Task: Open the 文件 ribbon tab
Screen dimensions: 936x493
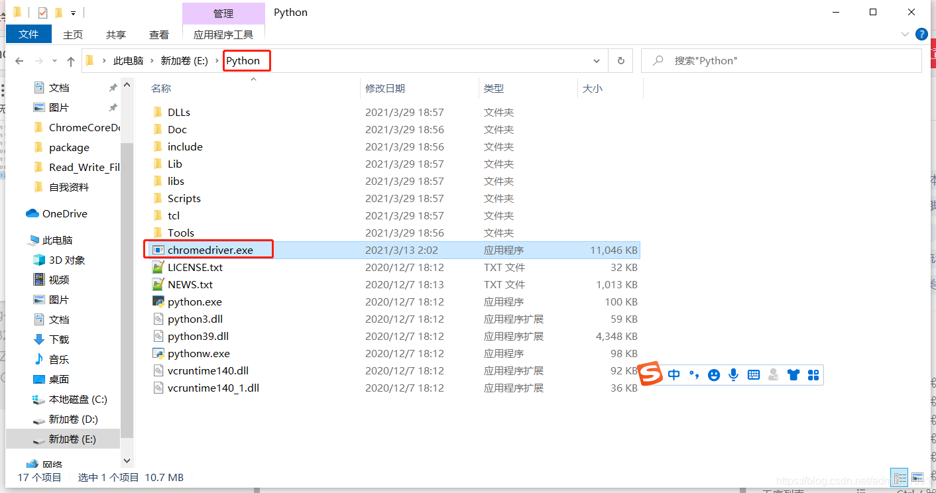Action: pos(29,34)
